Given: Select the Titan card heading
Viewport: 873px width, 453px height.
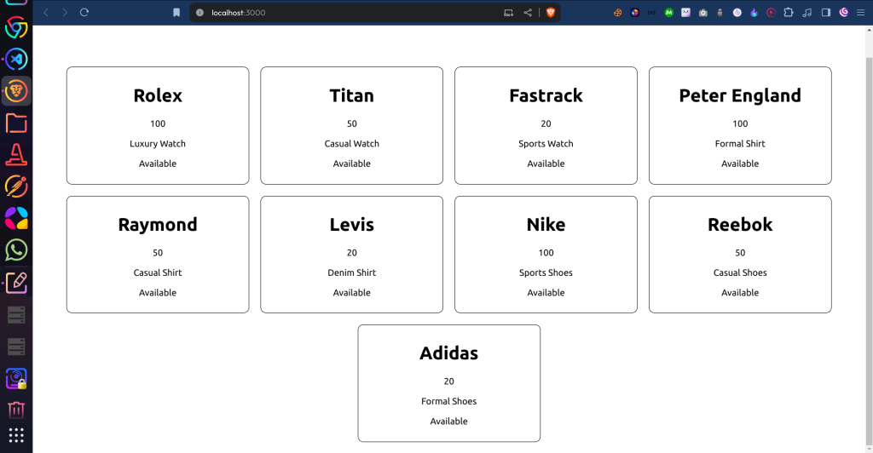Looking at the screenshot, I should click(352, 95).
